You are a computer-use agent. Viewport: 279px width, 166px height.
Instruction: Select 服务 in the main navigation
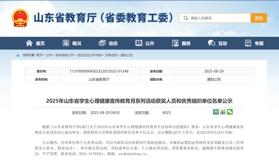pyautogui.click(x=181, y=43)
